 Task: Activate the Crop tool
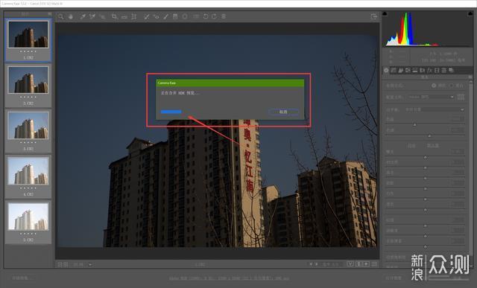tap(115, 16)
